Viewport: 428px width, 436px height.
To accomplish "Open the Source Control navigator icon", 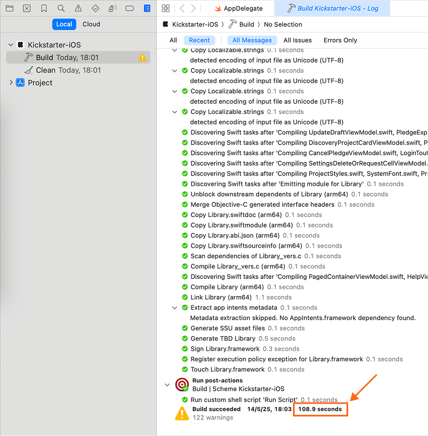I will tap(27, 8).
